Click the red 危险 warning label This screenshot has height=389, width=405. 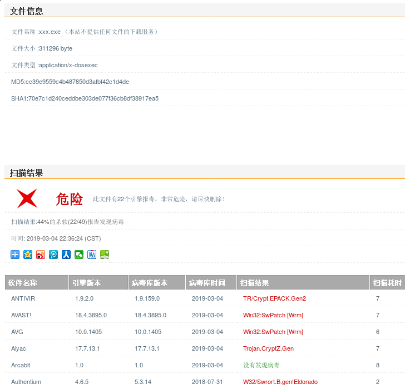click(x=69, y=199)
